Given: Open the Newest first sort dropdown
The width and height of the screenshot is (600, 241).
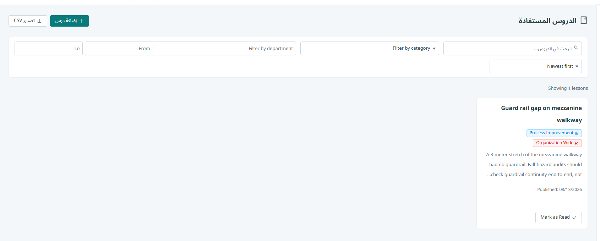Looking at the screenshot, I should (535, 66).
